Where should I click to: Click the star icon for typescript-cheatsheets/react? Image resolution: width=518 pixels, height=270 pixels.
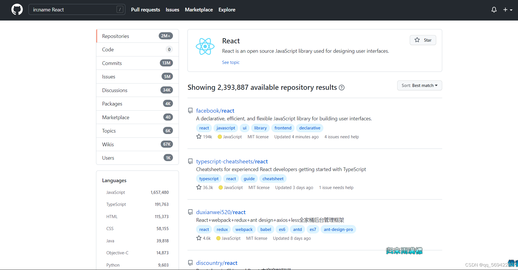[199, 187]
